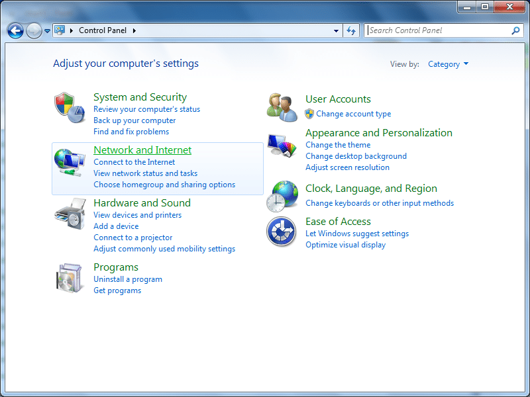Click Review your computer's status
This screenshot has height=397, width=530.
pos(146,109)
